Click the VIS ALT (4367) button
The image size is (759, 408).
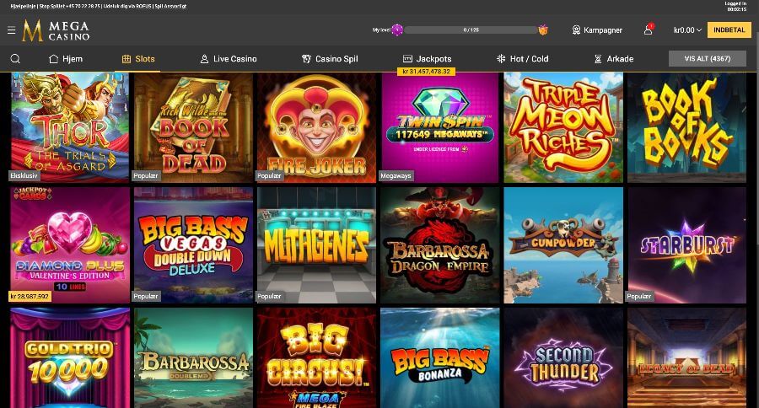click(707, 58)
